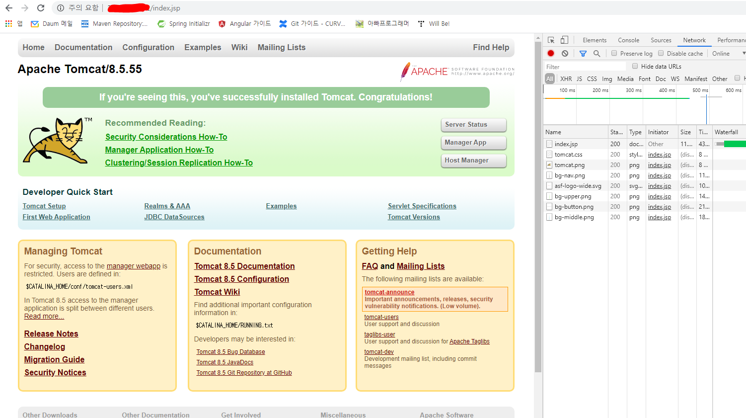Open the 아빠프로그래머 bookmark
The height and width of the screenshot is (418, 746).
(382, 23)
